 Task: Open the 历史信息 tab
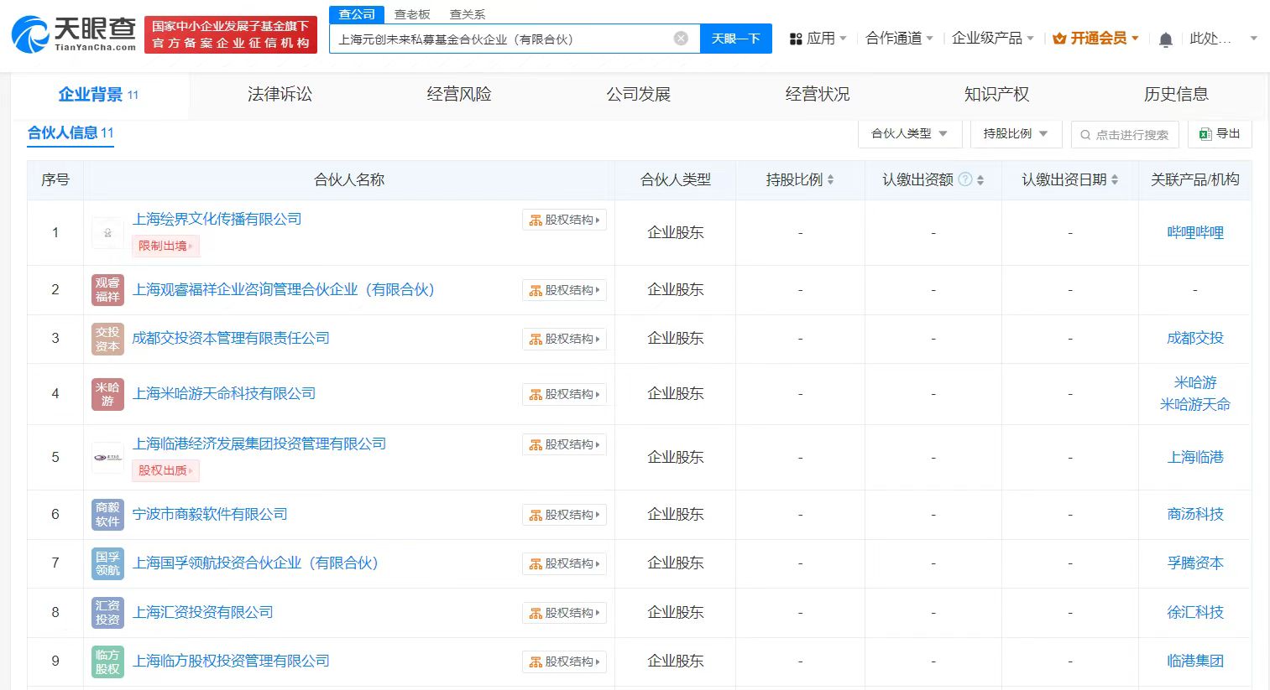1176,94
